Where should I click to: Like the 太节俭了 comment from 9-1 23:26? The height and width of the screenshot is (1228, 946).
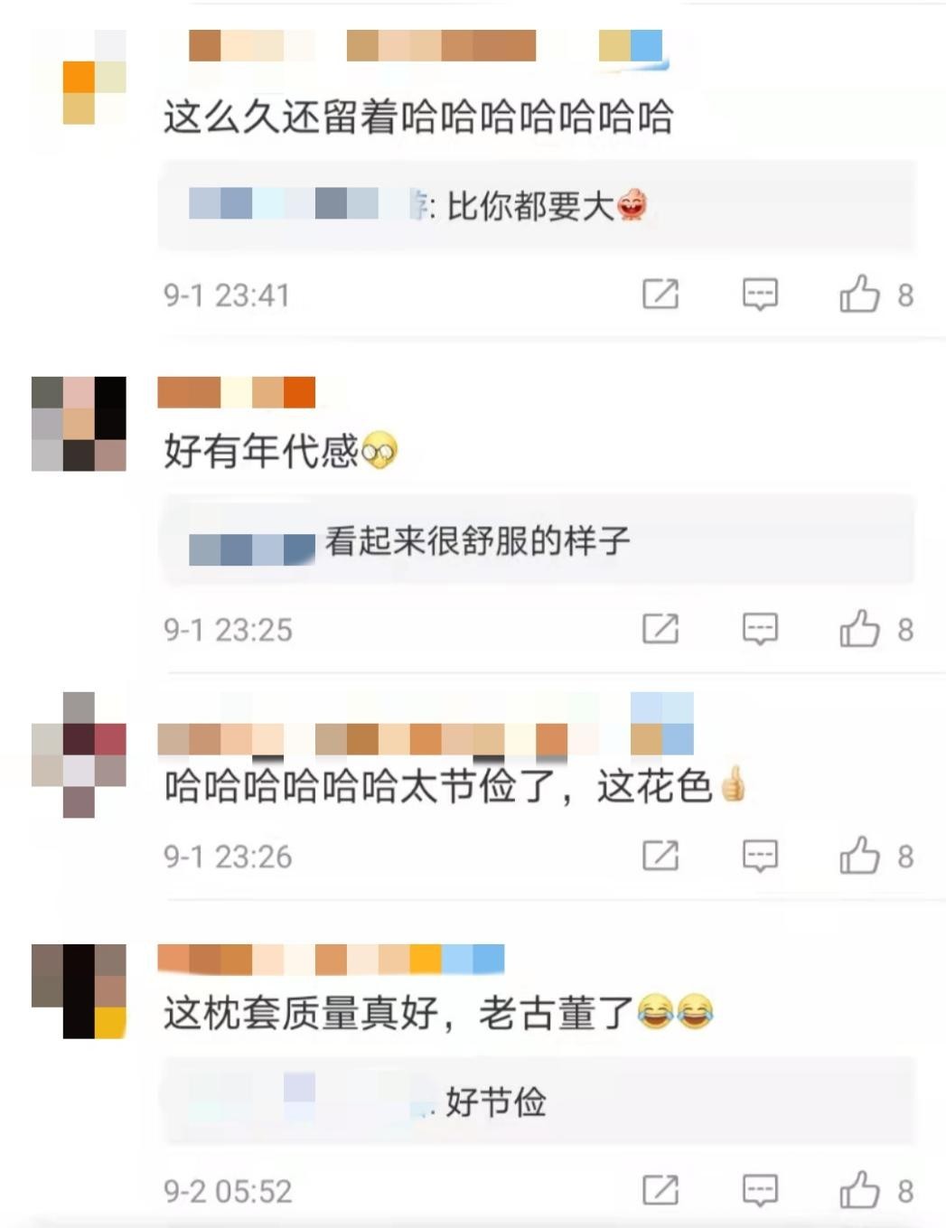859,856
